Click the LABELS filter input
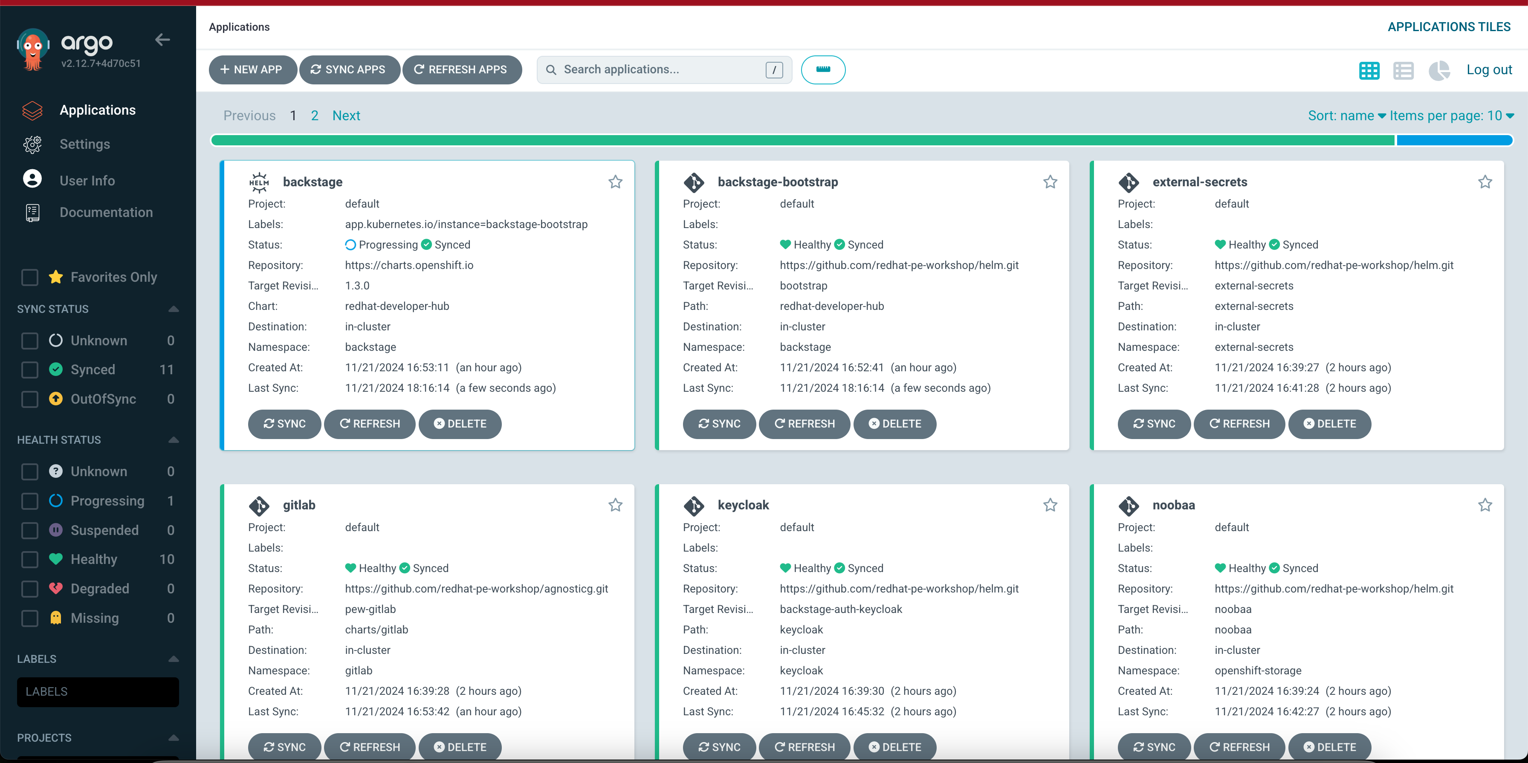This screenshot has height=763, width=1528. point(98,692)
